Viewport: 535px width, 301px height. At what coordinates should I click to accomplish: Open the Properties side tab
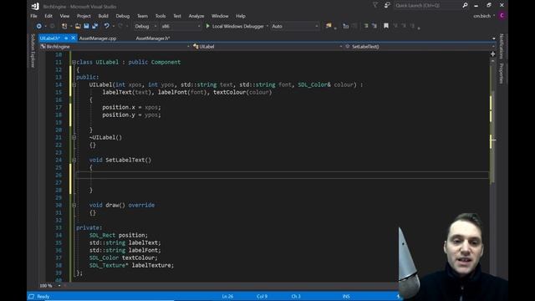502,73
